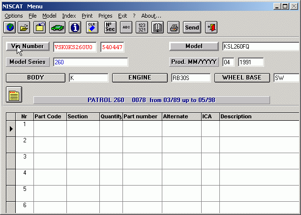Viewport: 301px width, 215px height.
Task: Click the Part number column header
Action: [x=142, y=116]
